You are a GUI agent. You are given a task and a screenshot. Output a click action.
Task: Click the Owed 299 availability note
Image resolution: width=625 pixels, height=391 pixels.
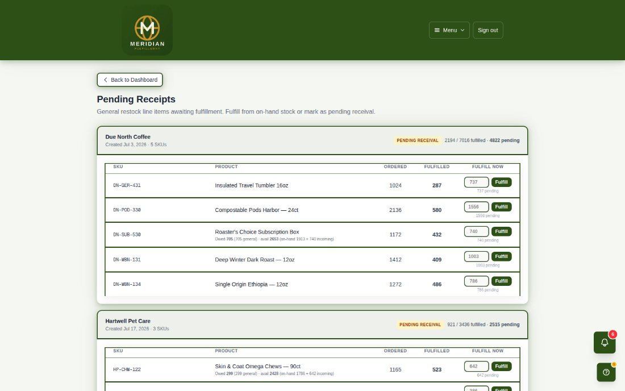click(274, 374)
